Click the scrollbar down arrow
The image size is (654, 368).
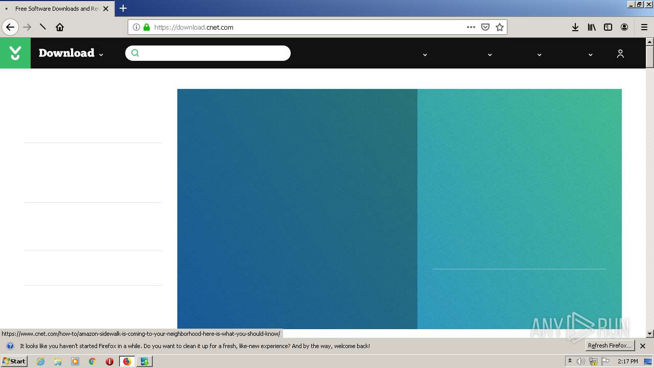(650, 334)
